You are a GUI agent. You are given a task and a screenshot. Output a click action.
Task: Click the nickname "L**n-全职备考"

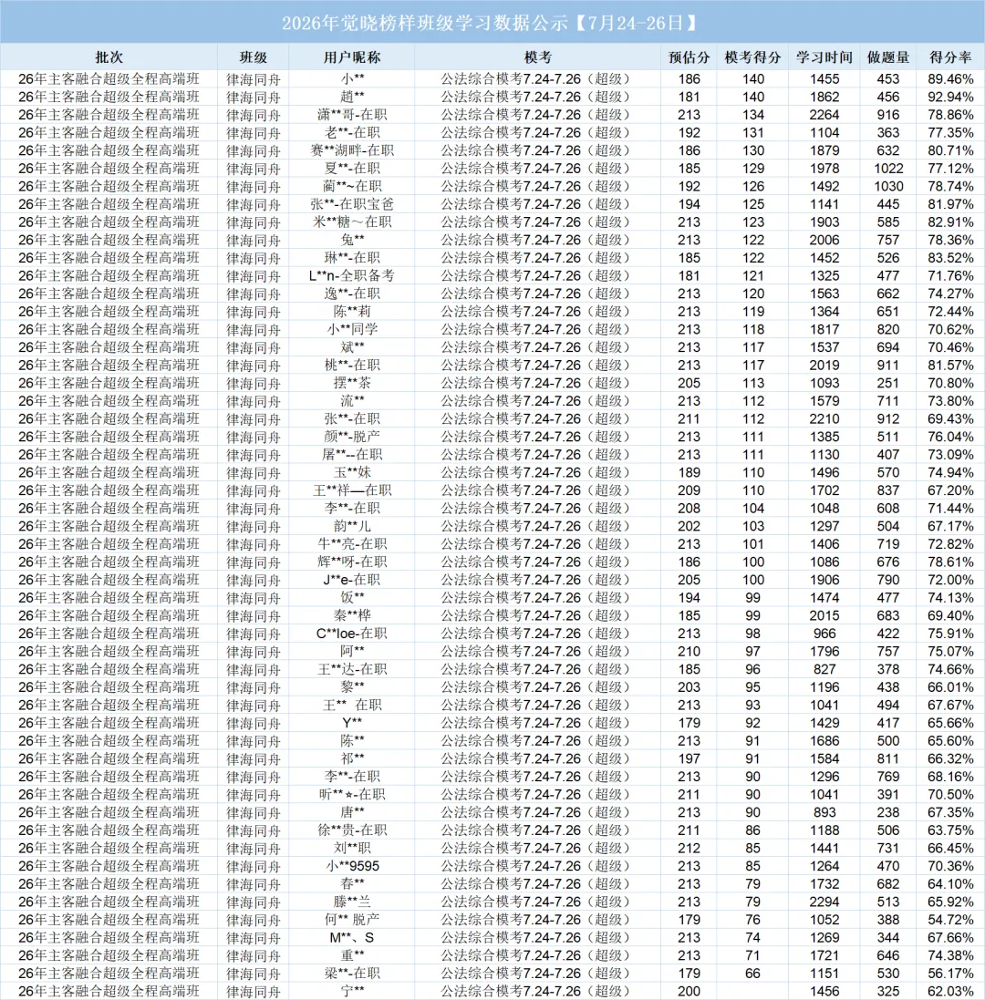pyautogui.click(x=352, y=275)
